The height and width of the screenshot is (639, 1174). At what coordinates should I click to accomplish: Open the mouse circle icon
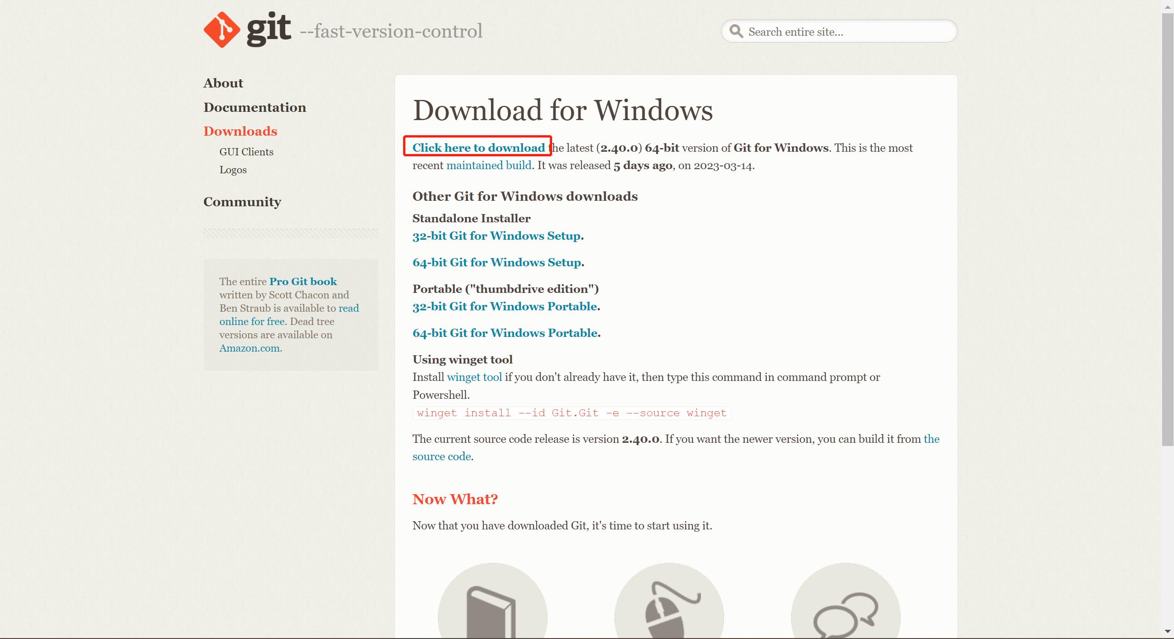point(669,601)
